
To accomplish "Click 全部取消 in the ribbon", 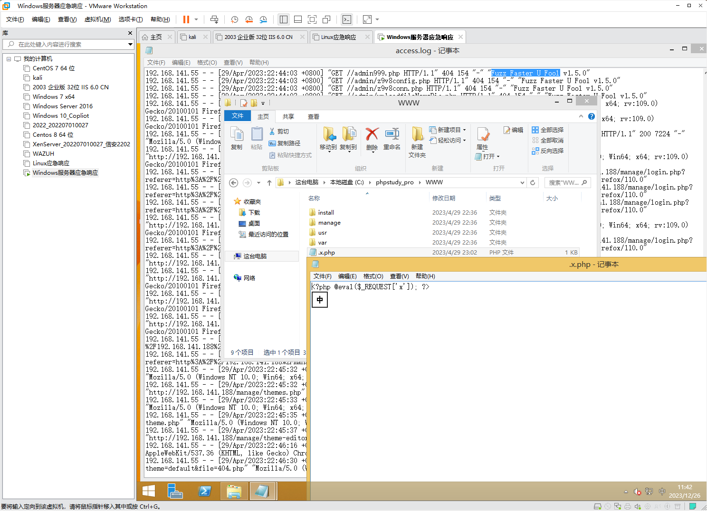I will coord(548,141).
